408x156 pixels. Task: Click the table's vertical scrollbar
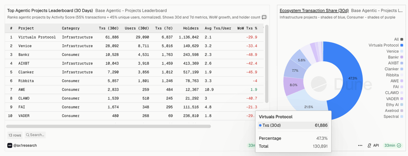266,64
